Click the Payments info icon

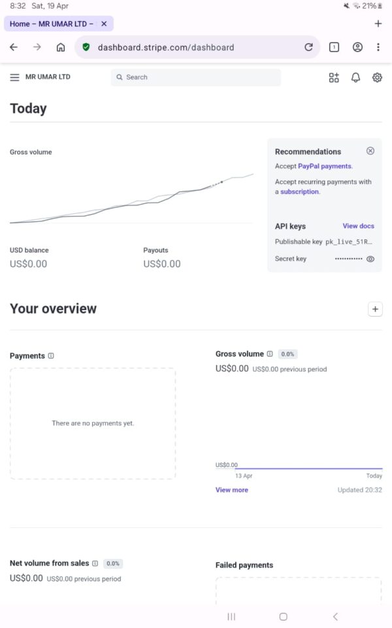pos(51,356)
